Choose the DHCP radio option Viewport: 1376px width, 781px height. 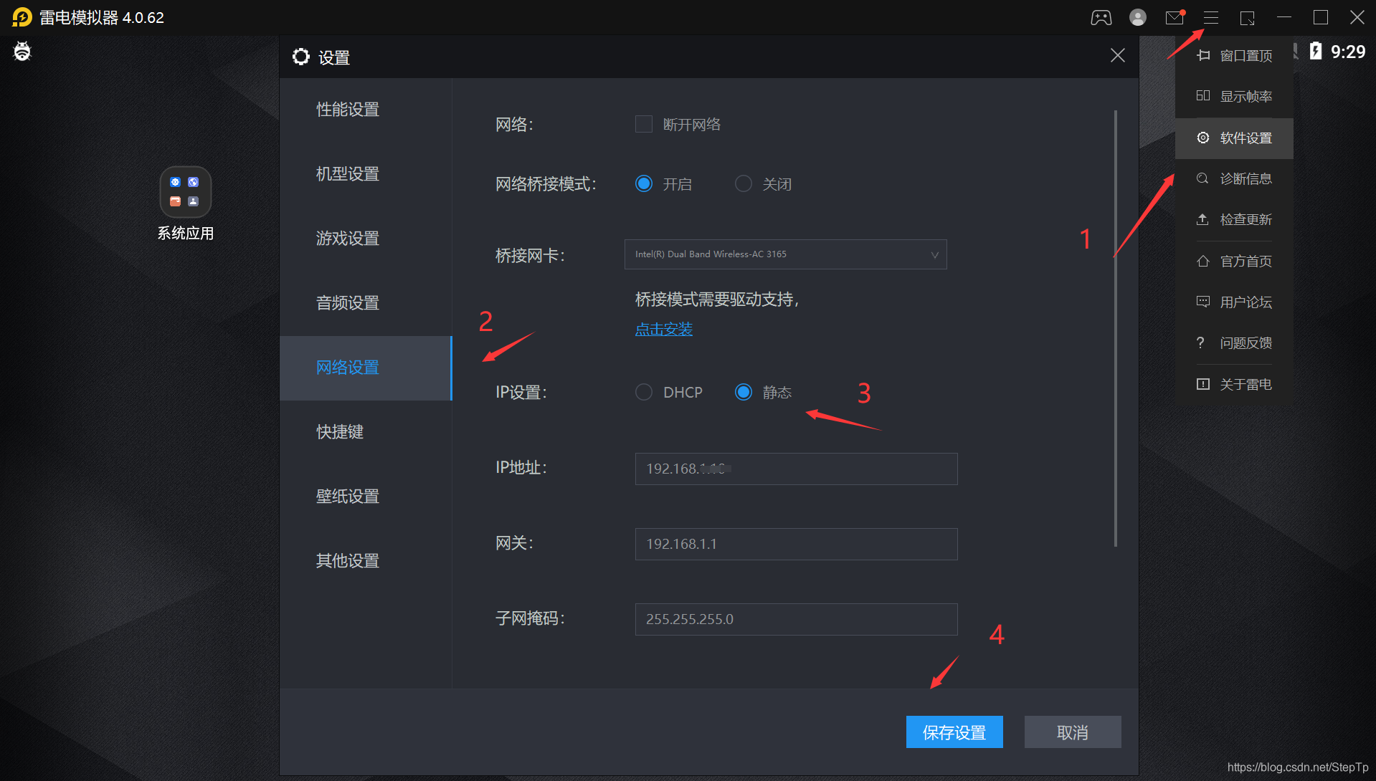click(644, 392)
